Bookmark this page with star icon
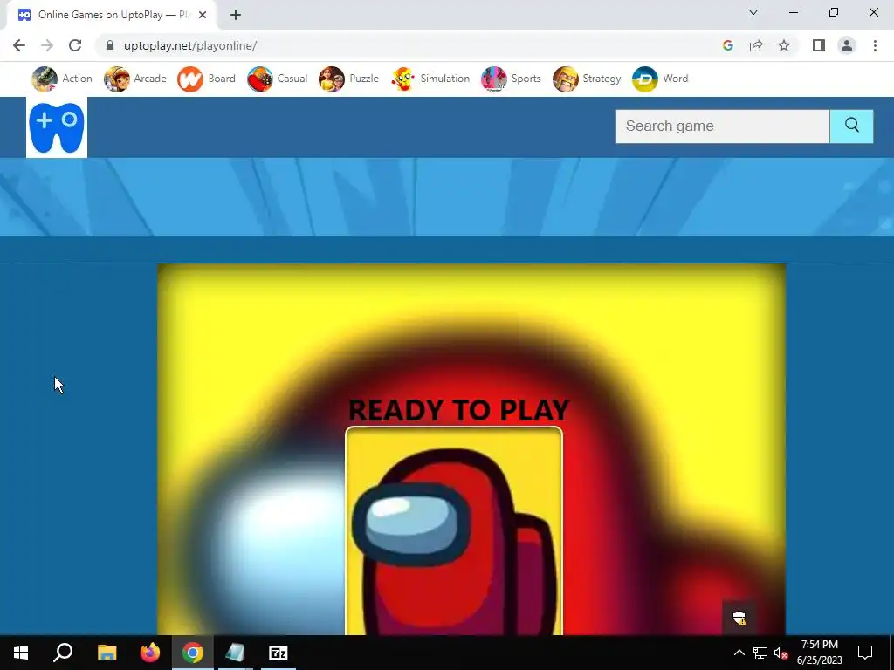 [x=784, y=45]
